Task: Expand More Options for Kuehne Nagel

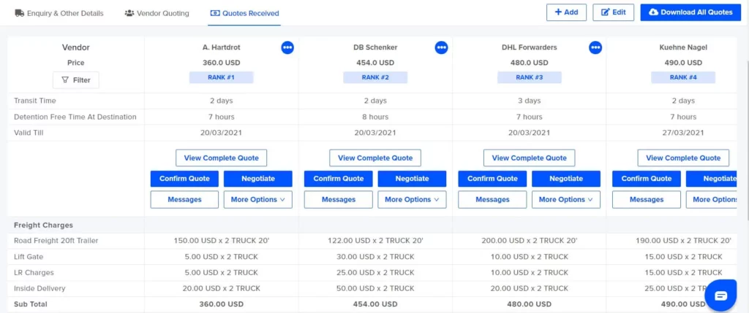Action: [711, 200]
